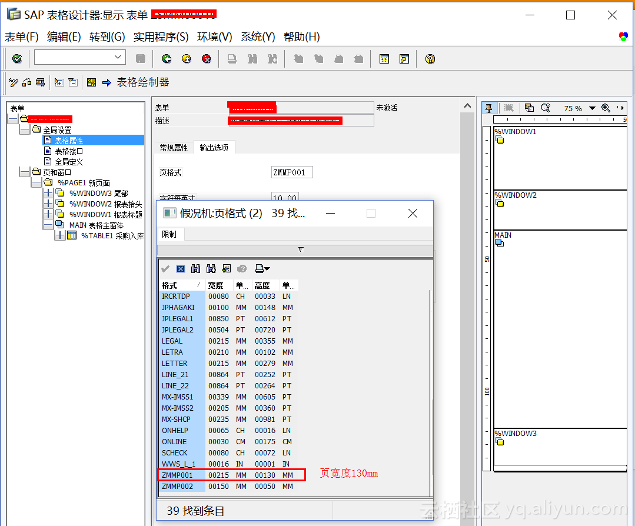Switch to the 输出选项 tab
Screen dimensions: 635x526
point(214,148)
